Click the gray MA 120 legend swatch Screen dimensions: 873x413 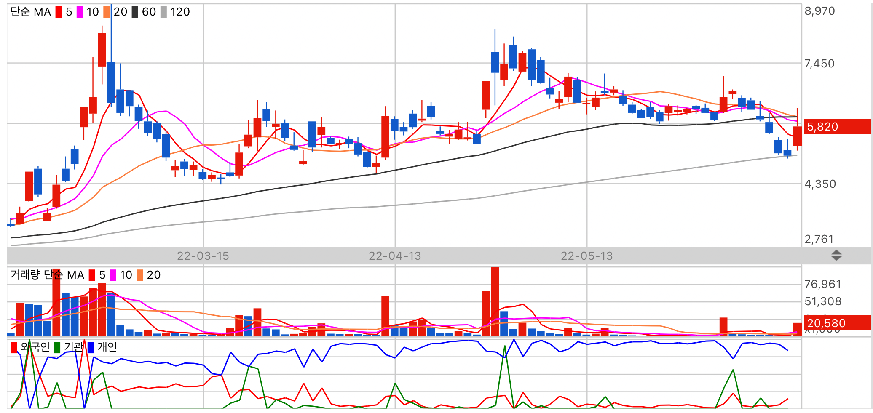tap(163, 12)
